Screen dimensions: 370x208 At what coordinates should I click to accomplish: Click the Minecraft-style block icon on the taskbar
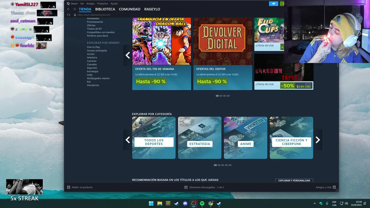point(168,203)
